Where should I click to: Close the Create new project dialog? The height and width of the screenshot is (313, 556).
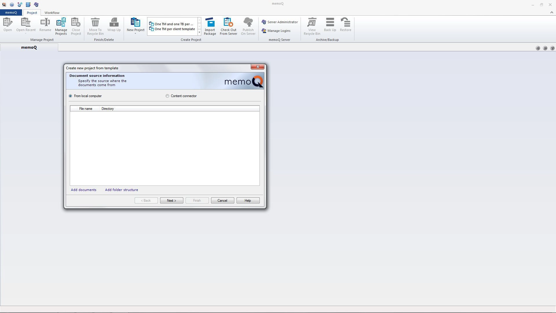click(x=257, y=67)
